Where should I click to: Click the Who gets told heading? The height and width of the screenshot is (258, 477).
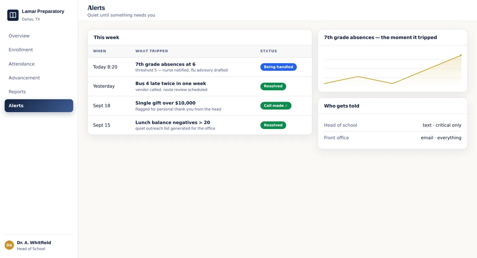(x=341, y=106)
